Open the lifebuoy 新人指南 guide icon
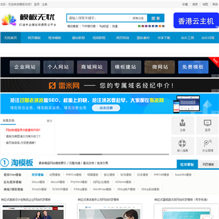Viewport: 219px width, 219px height. pyautogui.click(x=182, y=146)
